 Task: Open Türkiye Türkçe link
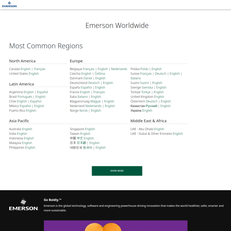[146, 92]
